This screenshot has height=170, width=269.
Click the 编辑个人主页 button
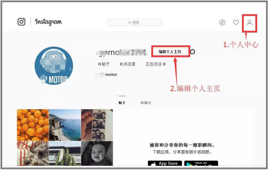pyautogui.click(x=170, y=52)
